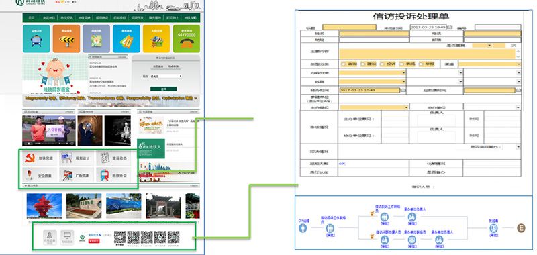Open the orange chevron arrows tile
The width and height of the screenshot is (537, 255).
66,39
